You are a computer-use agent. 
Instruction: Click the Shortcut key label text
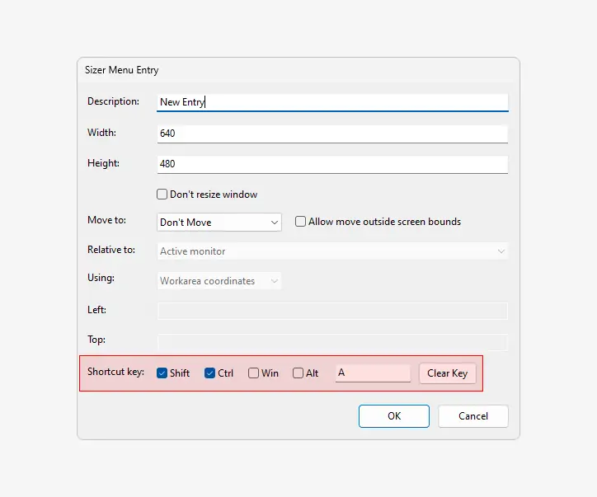(x=116, y=373)
